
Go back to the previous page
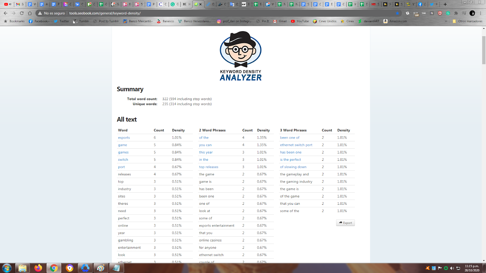(x=5, y=13)
